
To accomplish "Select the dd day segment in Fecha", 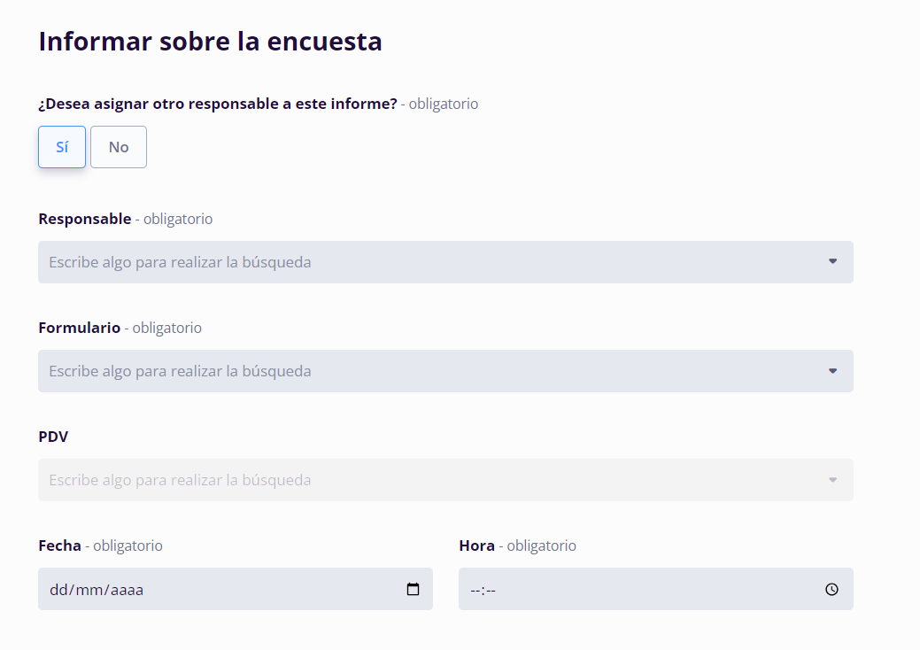I will click(58, 590).
